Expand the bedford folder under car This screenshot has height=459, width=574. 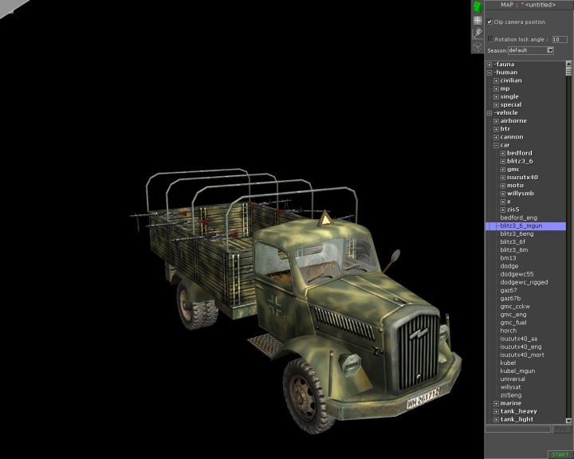[502, 153]
